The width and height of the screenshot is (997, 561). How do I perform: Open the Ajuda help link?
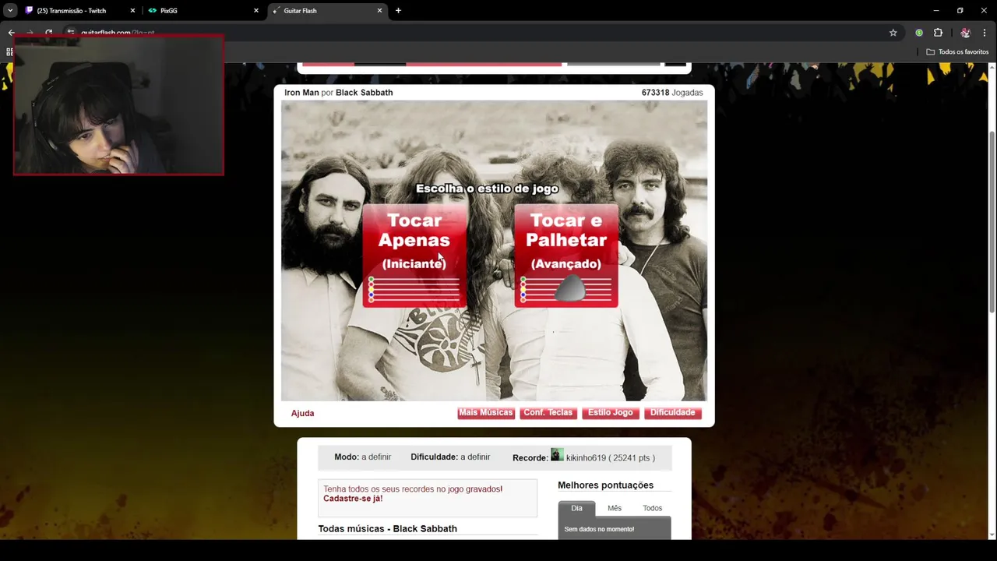tap(302, 413)
